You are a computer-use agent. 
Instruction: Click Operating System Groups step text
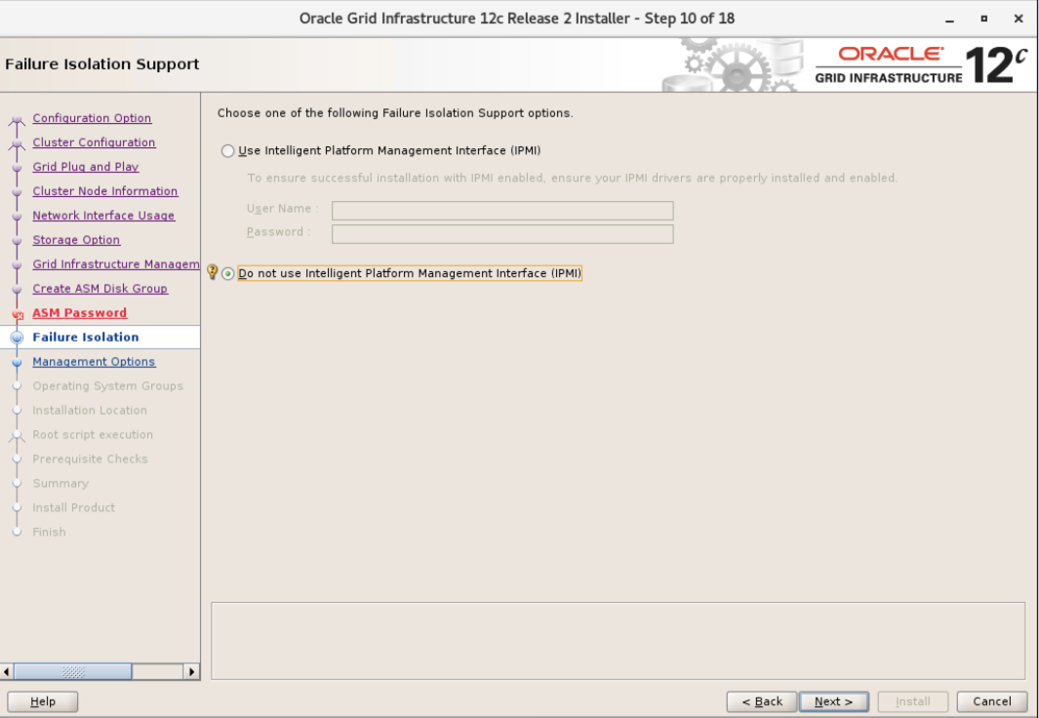(107, 386)
